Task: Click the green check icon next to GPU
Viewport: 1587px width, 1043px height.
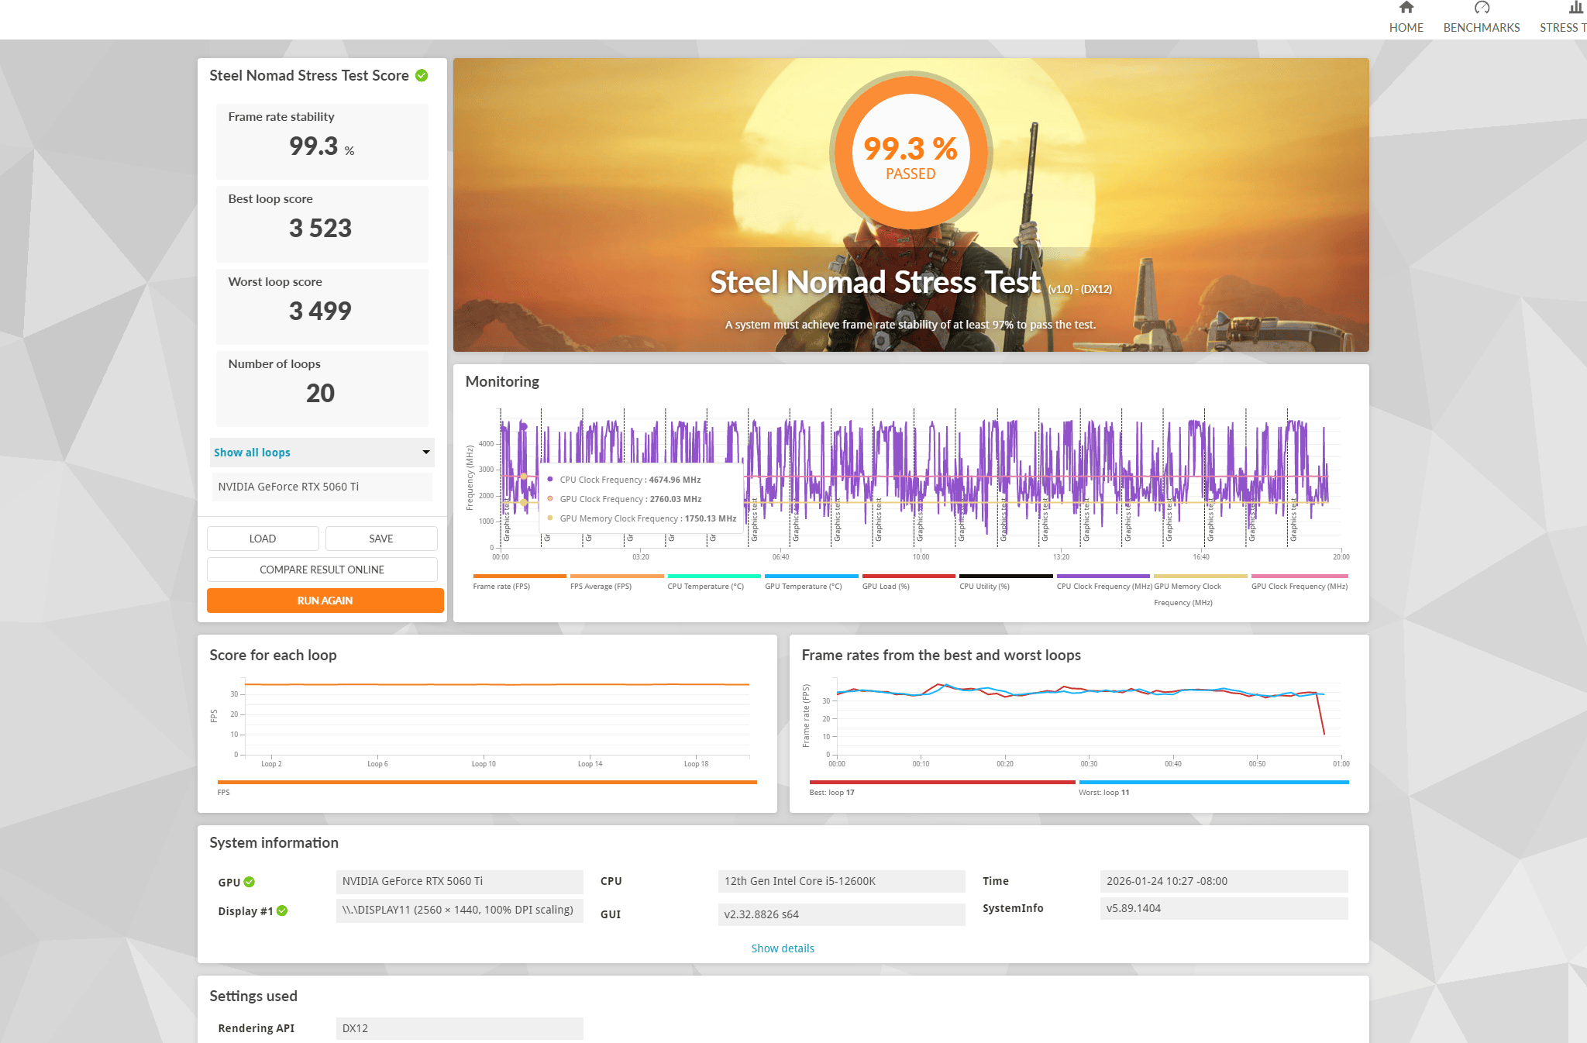Action: click(250, 882)
